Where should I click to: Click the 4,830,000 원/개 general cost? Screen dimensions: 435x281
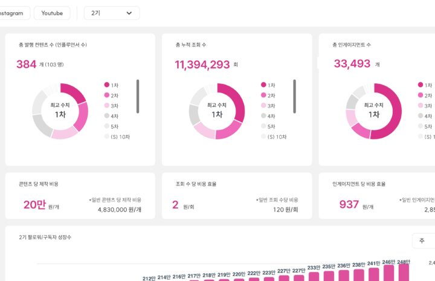(119, 210)
